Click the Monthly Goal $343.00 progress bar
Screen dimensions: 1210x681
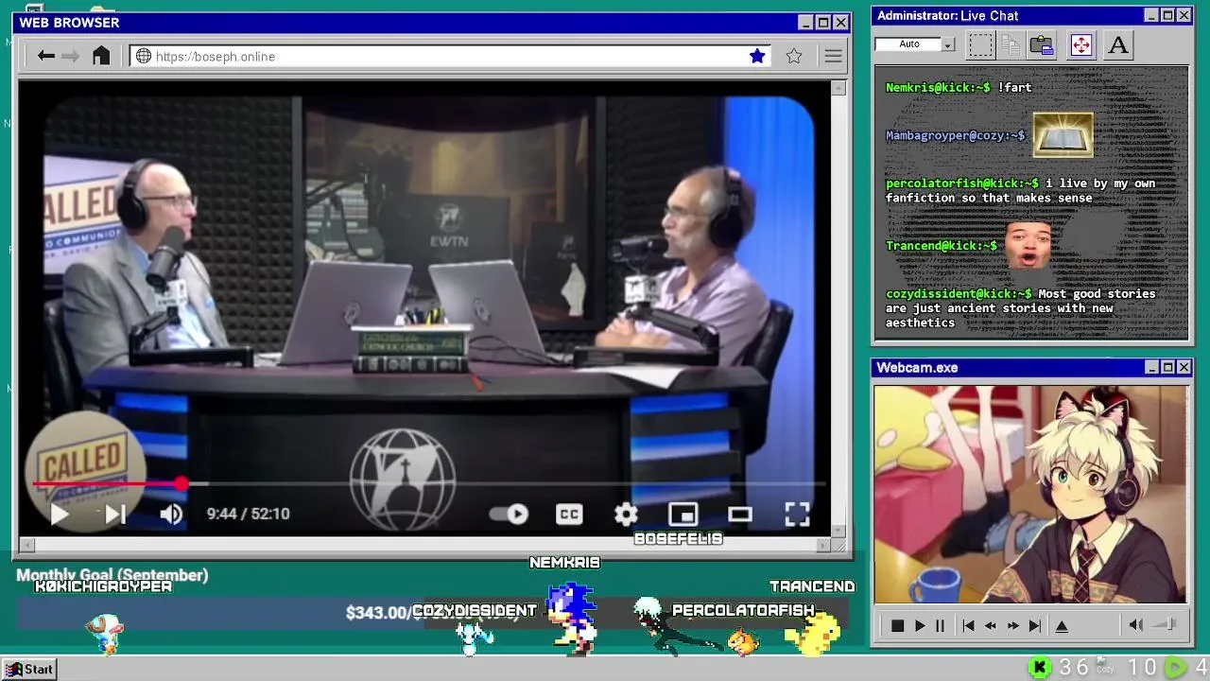tap(432, 613)
